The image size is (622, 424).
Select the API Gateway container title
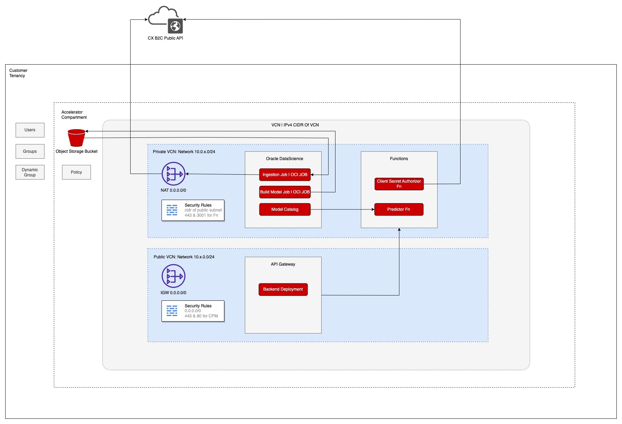(x=283, y=264)
